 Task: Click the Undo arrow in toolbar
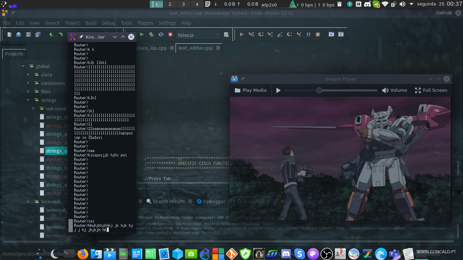tap(51, 35)
